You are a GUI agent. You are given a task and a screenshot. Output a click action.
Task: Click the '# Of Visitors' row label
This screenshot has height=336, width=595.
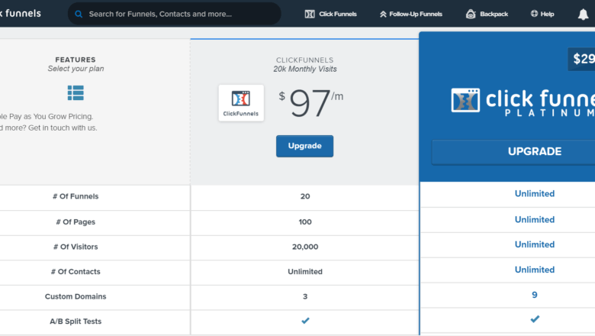pos(76,247)
